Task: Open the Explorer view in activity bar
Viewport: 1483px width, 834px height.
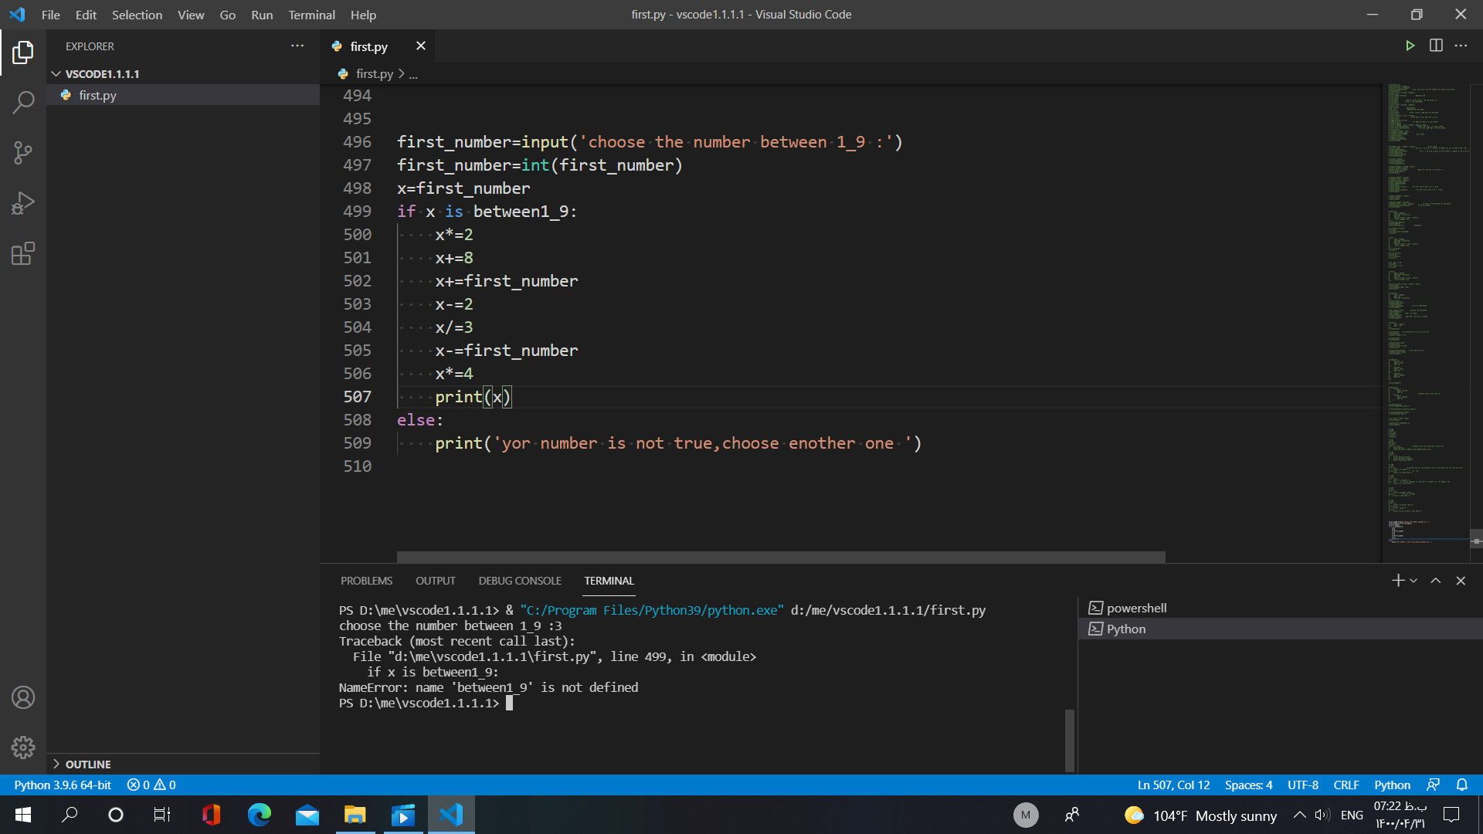Action: (x=23, y=53)
